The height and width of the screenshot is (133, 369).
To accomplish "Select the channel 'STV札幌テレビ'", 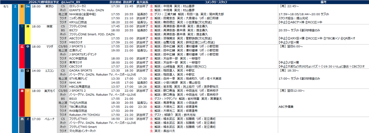I will (x=79, y=79).
